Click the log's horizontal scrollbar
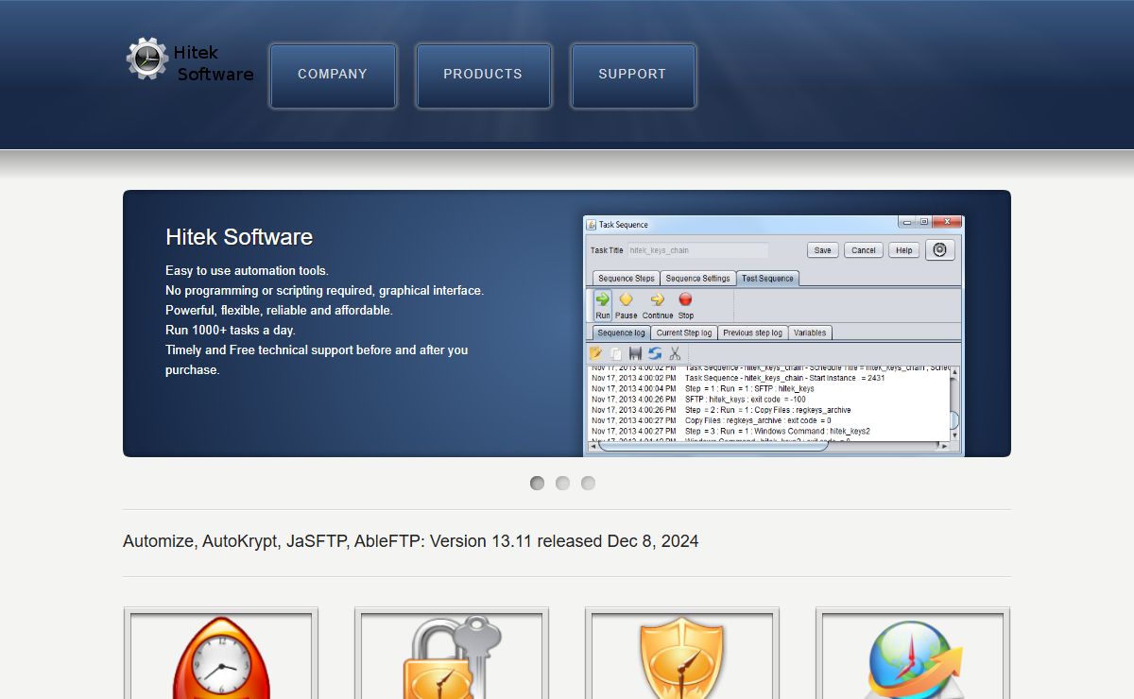Image resolution: width=1134 pixels, height=699 pixels. 713,445
